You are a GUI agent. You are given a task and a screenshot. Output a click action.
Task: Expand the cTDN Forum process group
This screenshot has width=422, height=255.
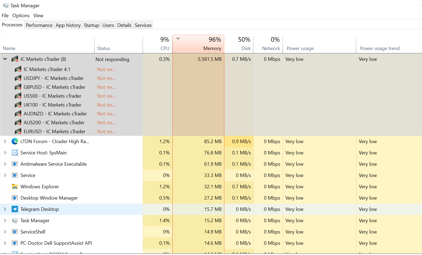(x=5, y=141)
